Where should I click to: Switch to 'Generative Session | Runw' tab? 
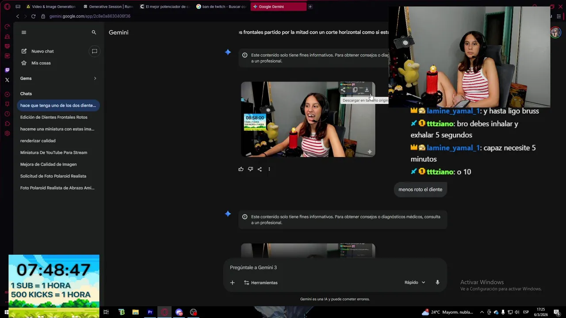tap(107, 7)
